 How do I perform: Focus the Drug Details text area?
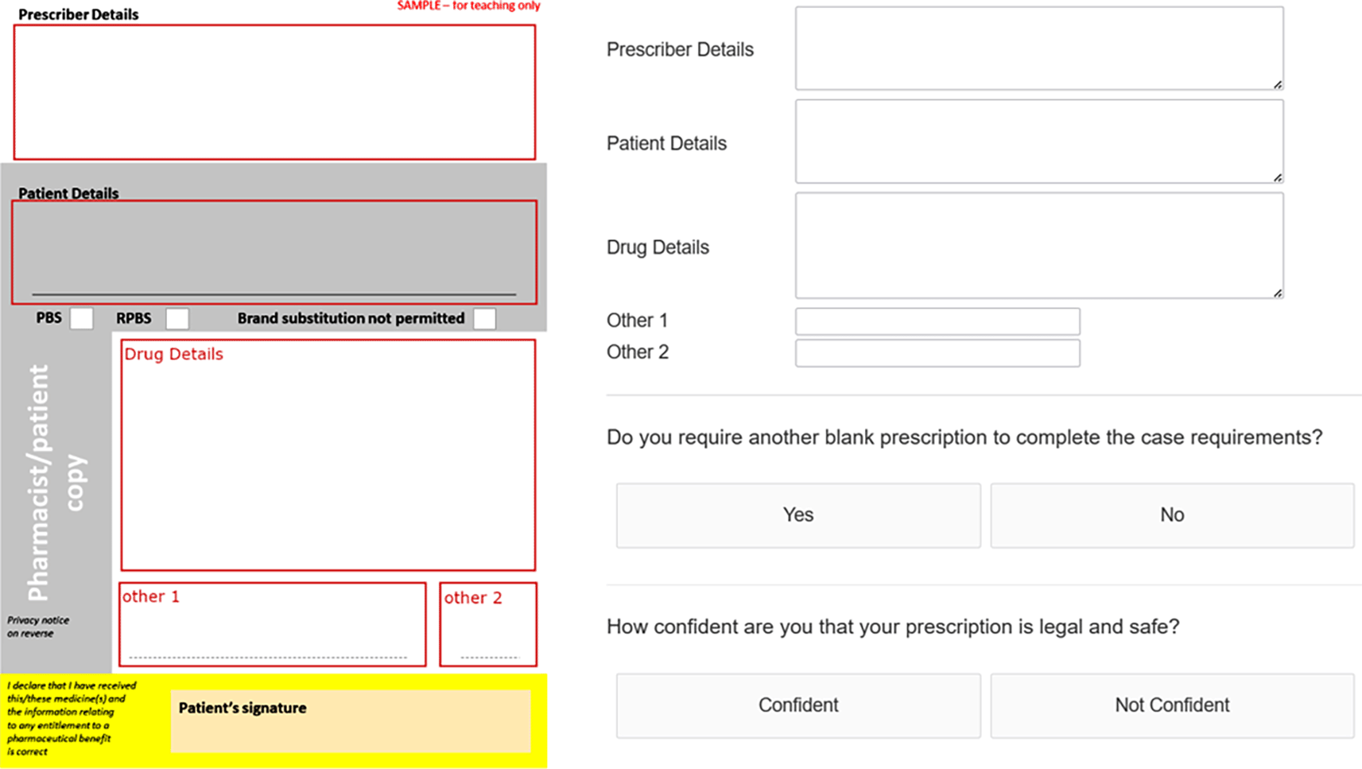coord(1038,246)
